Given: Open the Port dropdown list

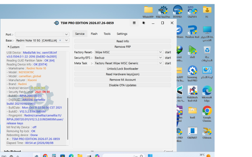Looking at the screenshot, I should tap(66, 34).
